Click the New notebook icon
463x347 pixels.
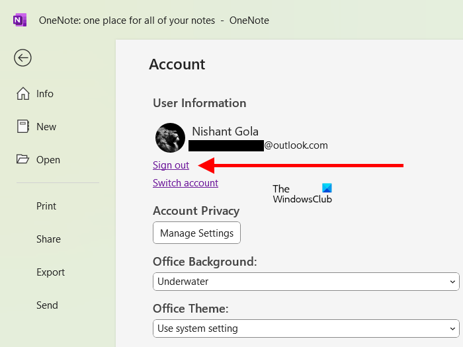tap(23, 127)
